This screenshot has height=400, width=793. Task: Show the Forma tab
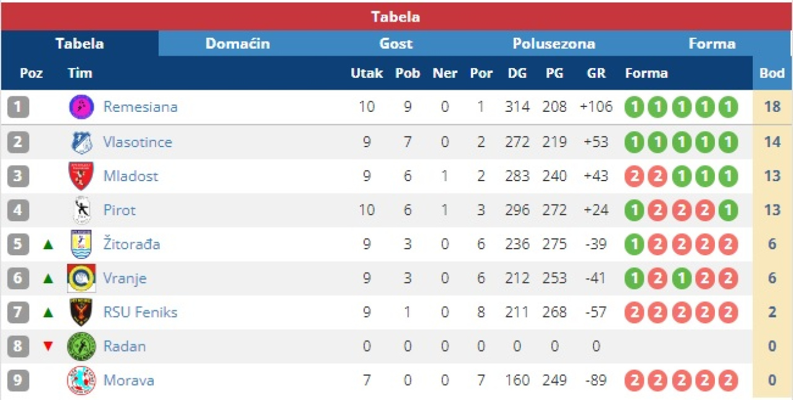click(x=712, y=44)
